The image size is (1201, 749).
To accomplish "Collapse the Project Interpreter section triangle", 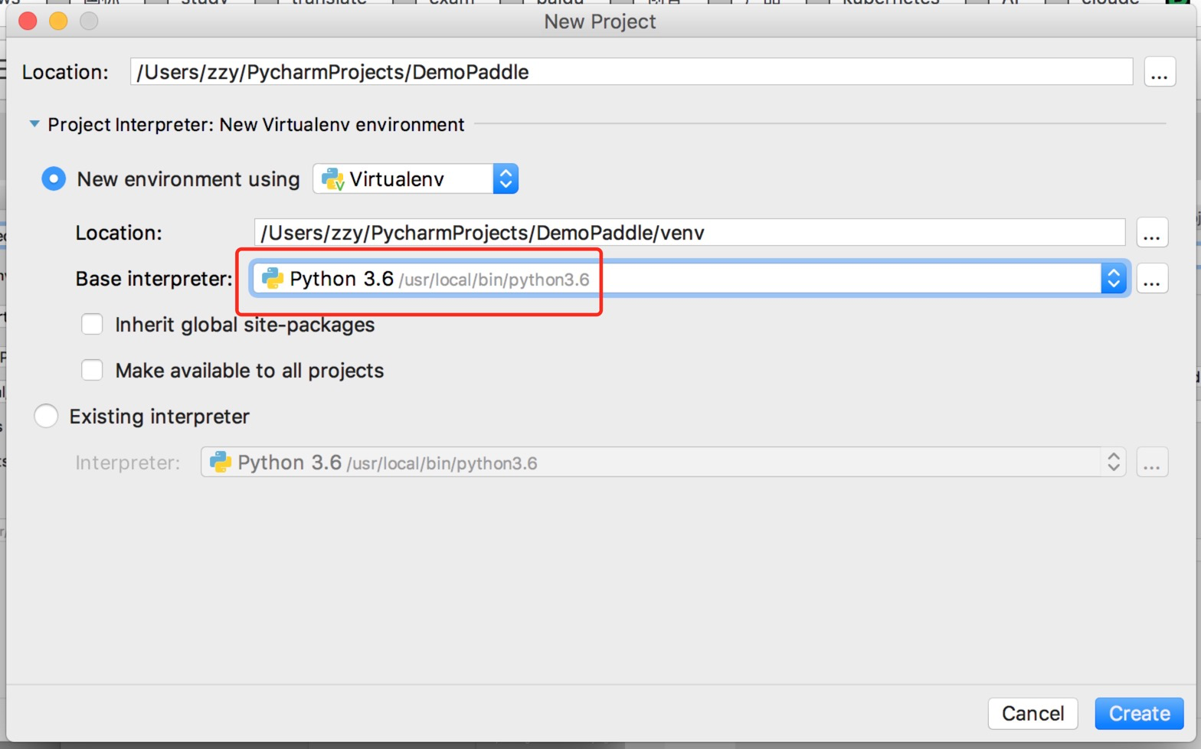I will (x=34, y=124).
